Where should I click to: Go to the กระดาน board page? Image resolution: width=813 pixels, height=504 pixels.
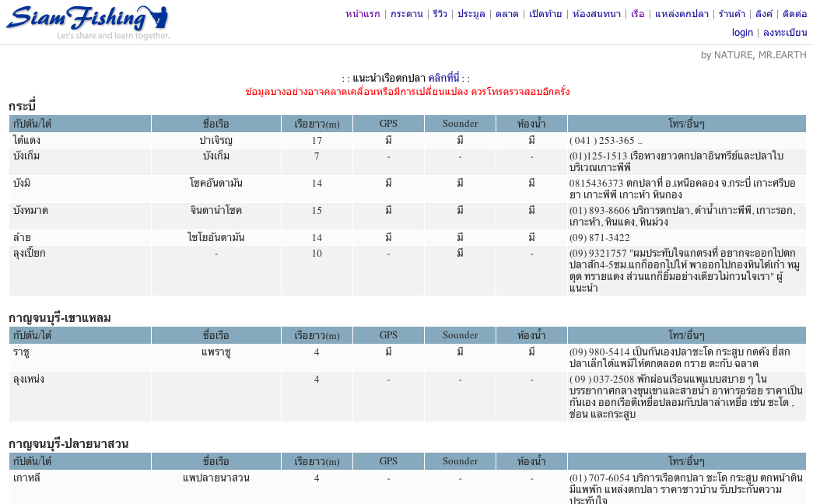[x=407, y=14]
